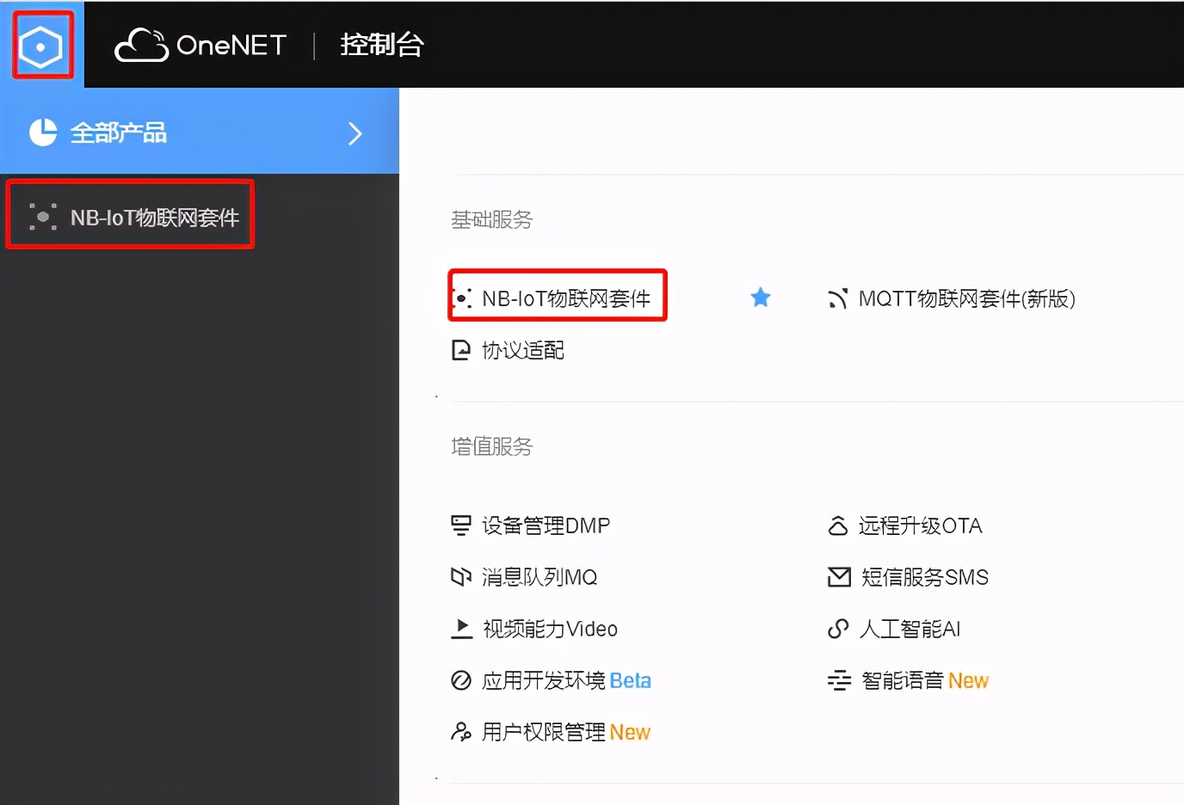Click the OneNET cloud logo text

click(x=200, y=45)
